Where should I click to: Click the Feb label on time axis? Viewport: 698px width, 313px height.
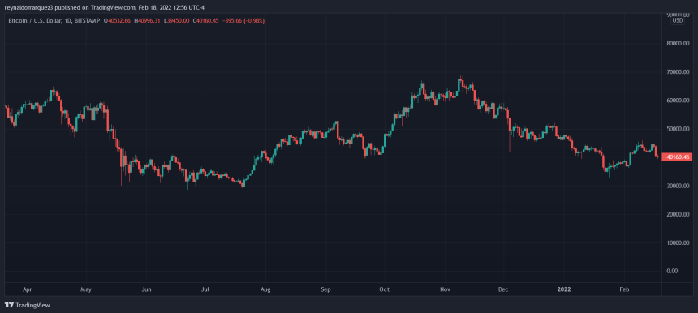[x=625, y=289]
